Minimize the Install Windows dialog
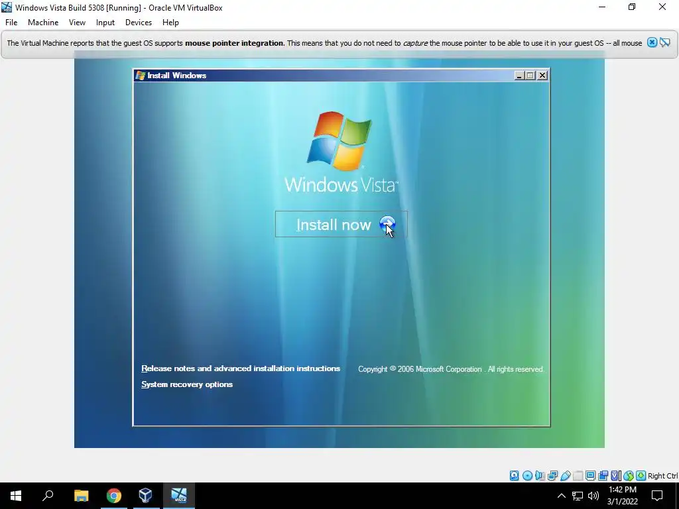679x509 pixels. [x=519, y=76]
